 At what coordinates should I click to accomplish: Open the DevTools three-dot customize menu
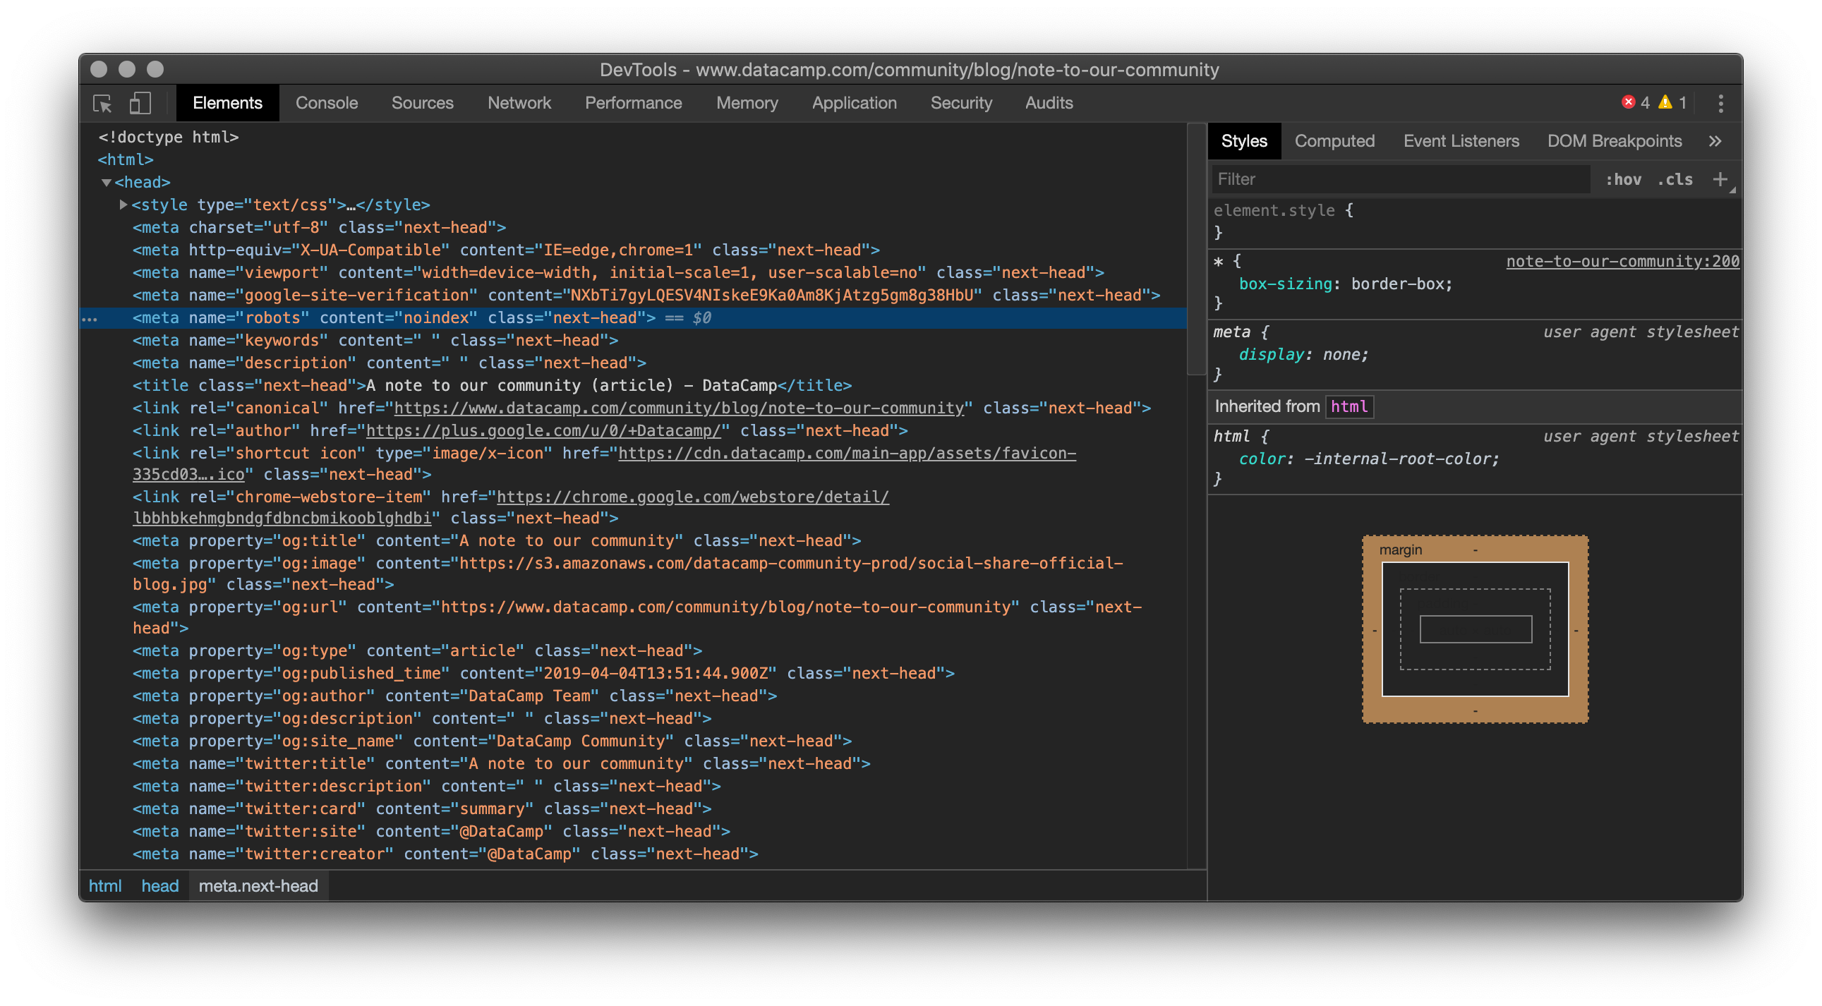pos(1720,103)
